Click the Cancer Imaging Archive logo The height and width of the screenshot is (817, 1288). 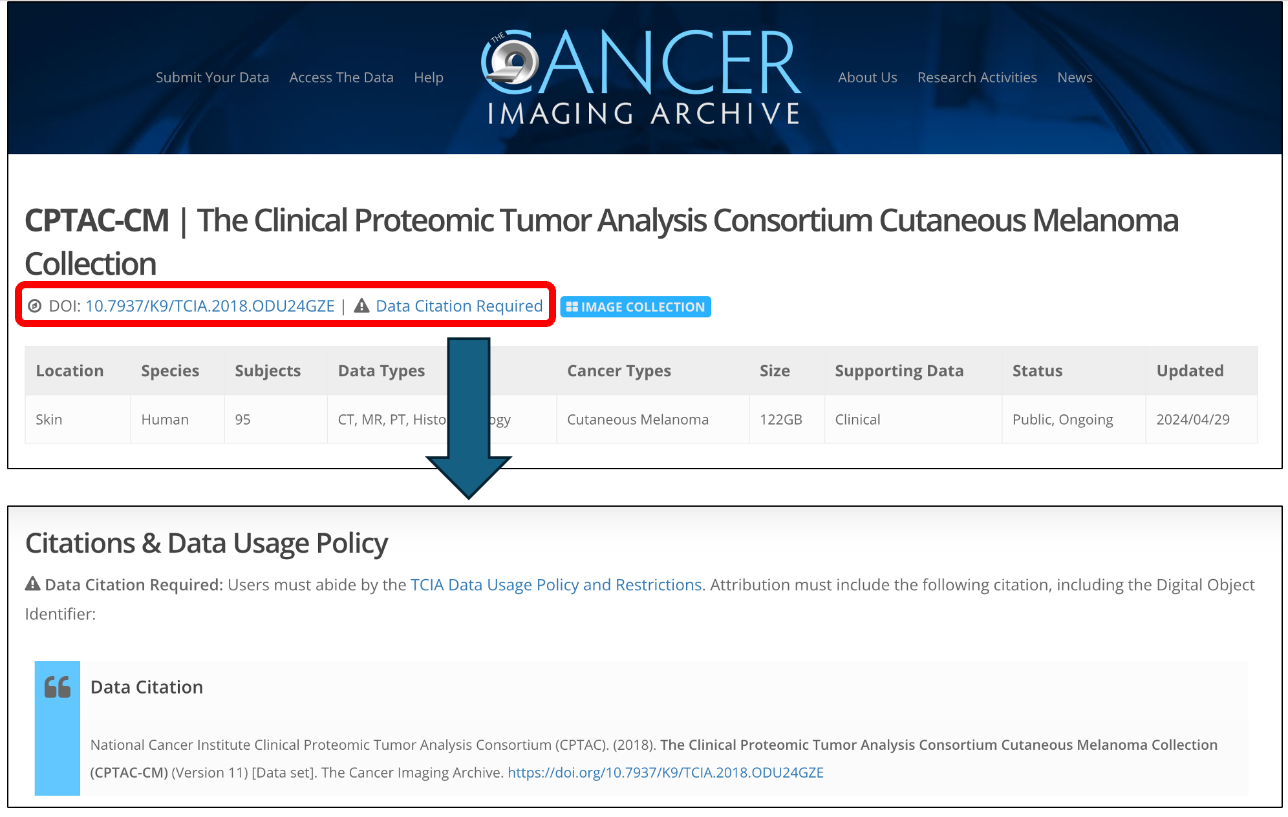tap(641, 78)
